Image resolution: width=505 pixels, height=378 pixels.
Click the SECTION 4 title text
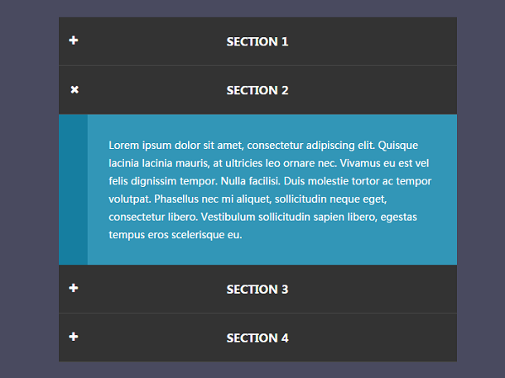257,338
